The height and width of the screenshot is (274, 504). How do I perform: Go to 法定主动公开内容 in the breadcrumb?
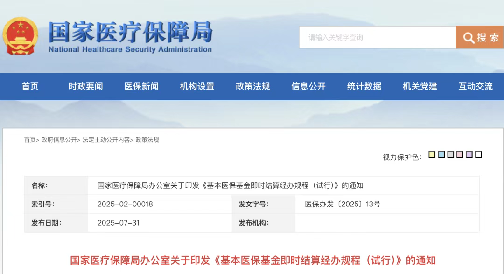106,140
